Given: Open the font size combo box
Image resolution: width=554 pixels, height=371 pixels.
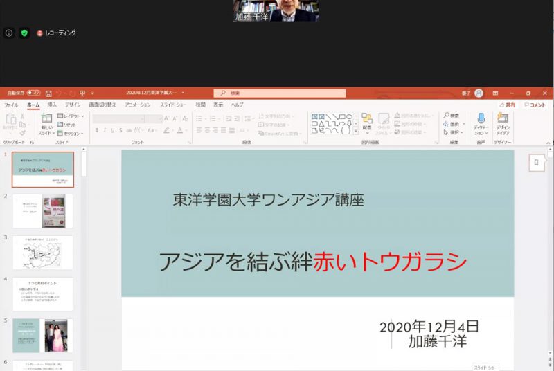Looking at the screenshot, I should click(153, 119).
